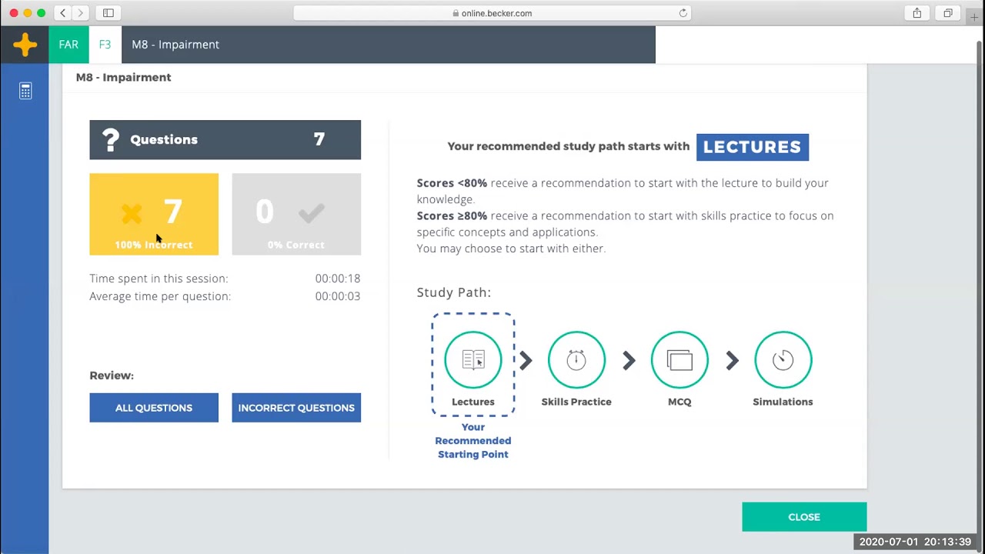Viewport: 985px width, 554px height.
Task: Click the 'Time spent in this session' value
Action: 338,279
